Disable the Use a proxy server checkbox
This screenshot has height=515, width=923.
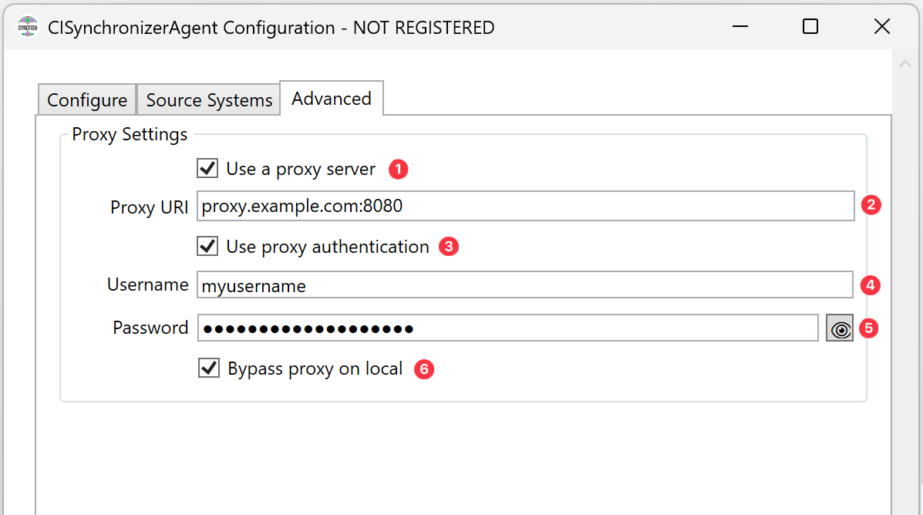(x=207, y=168)
